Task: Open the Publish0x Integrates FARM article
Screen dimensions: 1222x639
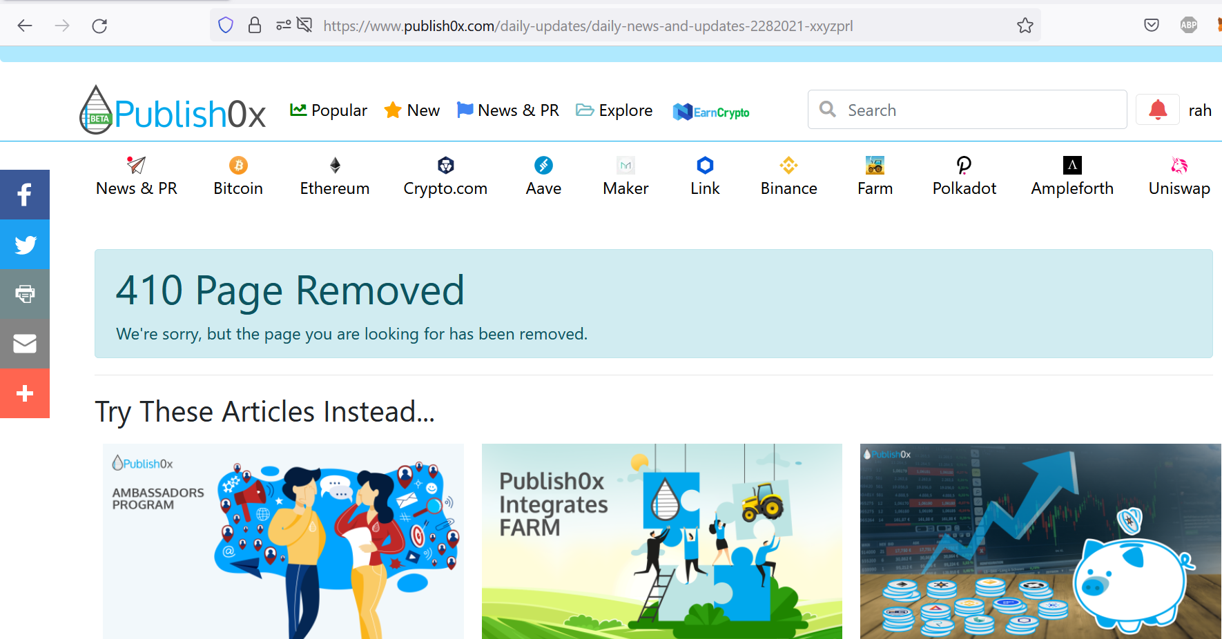Action: (662, 541)
